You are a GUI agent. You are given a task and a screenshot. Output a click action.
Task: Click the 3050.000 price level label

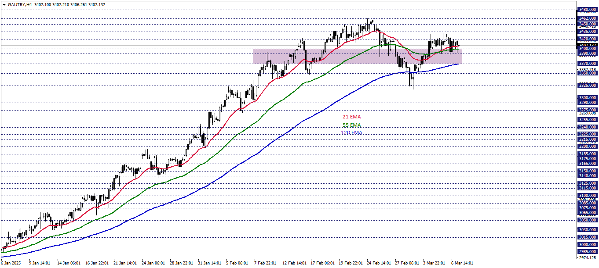coord(587,220)
